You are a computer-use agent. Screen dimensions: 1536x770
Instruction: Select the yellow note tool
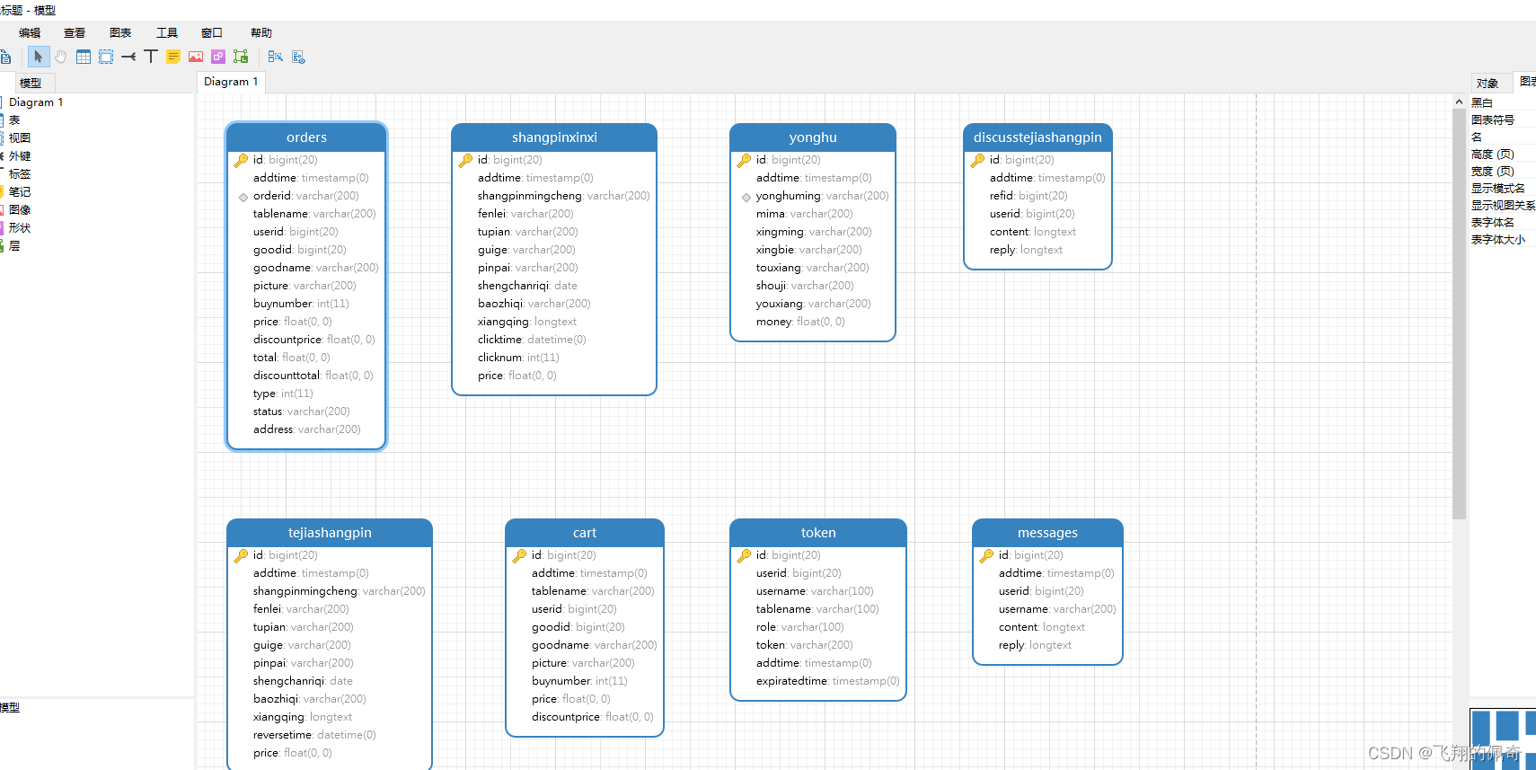(173, 57)
